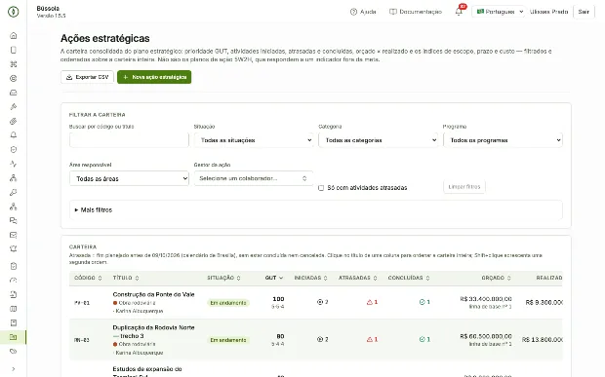The width and height of the screenshot is (605, 377).
Task: Sort the table by Concluídas column
Action: 409,278
